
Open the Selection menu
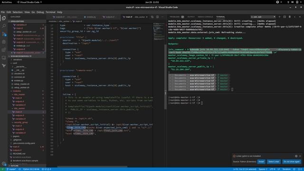pos(18,12)
